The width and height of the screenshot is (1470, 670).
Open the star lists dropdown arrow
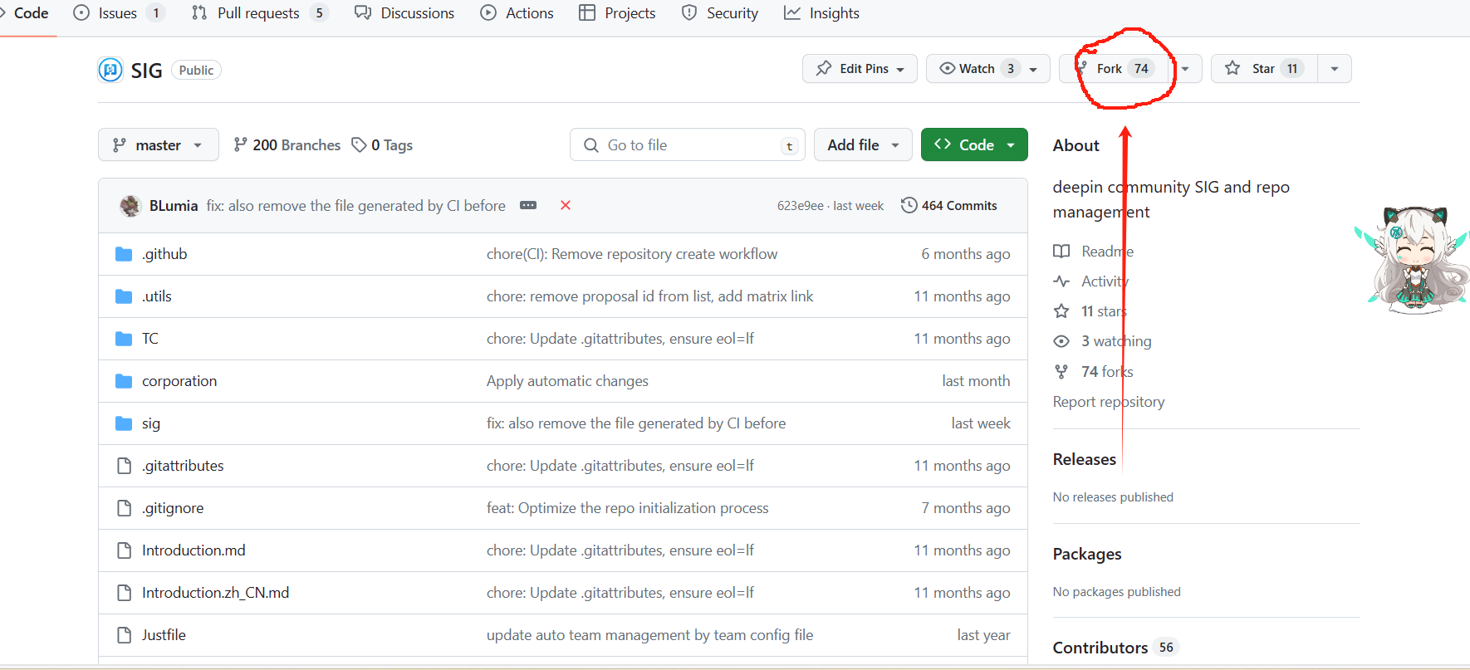click(x=1335, y=68)
